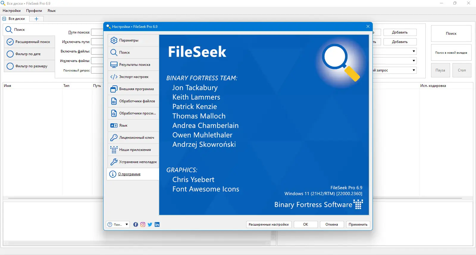Open the Профили menu
Screen dimensions: 476x255
[34, 11]
